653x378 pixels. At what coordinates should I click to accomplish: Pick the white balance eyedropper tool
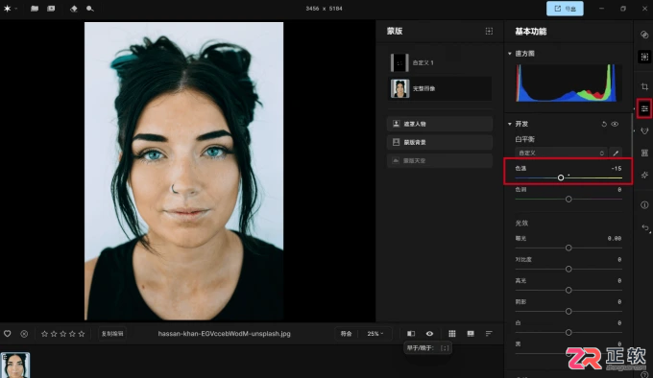coord(616,154)
